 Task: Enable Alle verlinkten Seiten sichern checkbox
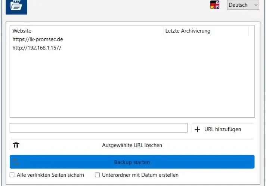[12, 175]
